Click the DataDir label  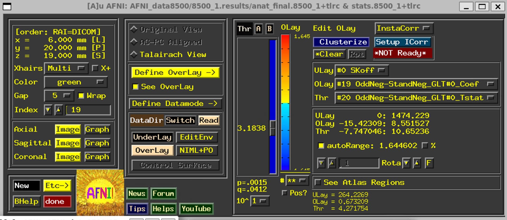pyautogui.click(x=147, y=120)
